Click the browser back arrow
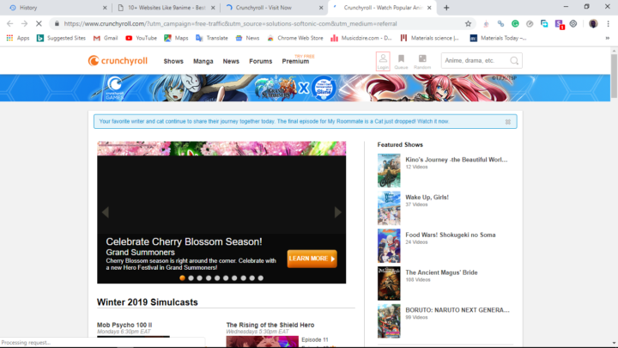This screenshot has height=348, width=618. coord(10,24)
